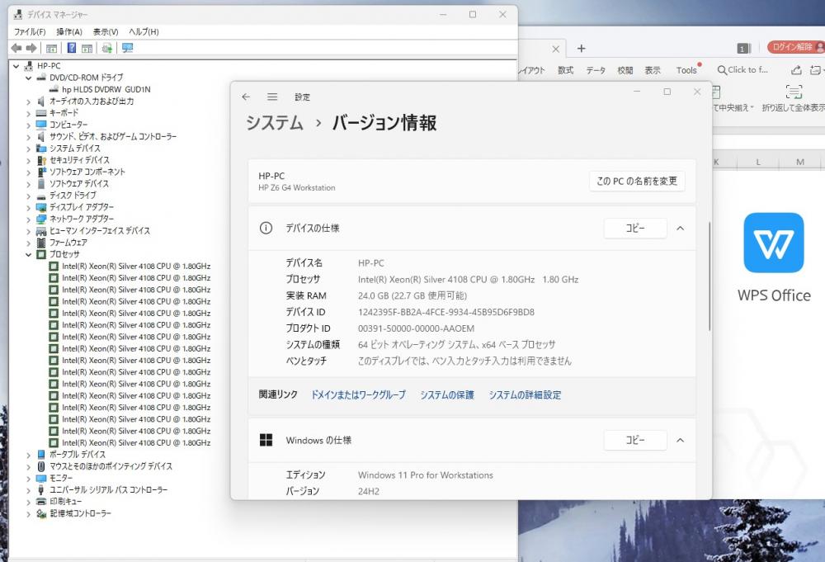Click コピー button for デバイスの仕様

pos(635,229)
